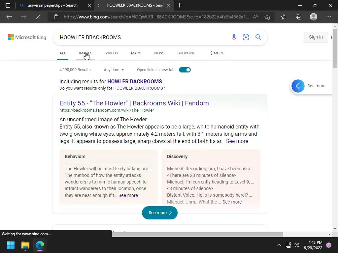Search only for HOQWLER BBACKROOMS

pos(138,88)
